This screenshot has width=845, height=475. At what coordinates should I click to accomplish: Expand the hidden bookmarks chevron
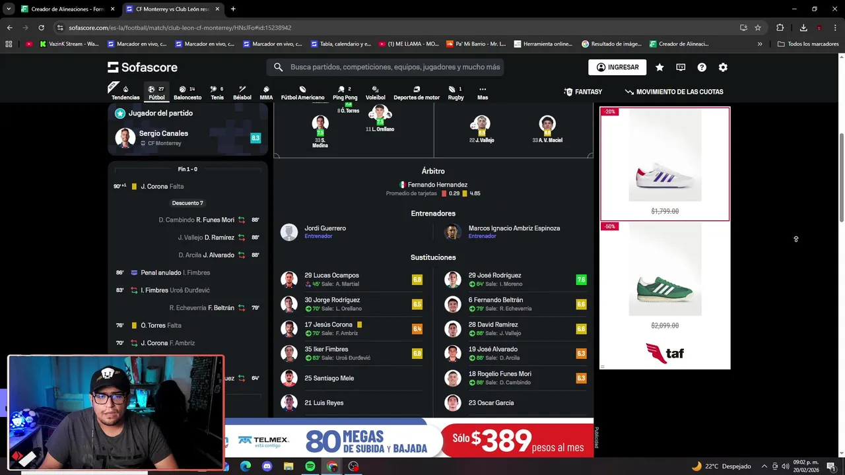760,44
